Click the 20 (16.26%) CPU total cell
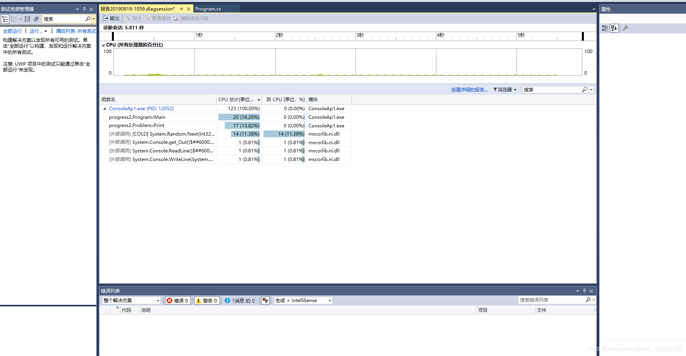686x356 pixels. tap(239, 117)
